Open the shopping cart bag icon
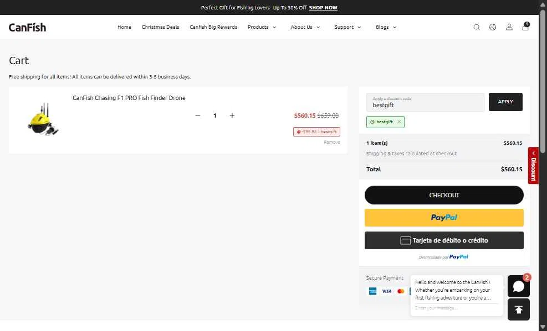 click(525, 27)
